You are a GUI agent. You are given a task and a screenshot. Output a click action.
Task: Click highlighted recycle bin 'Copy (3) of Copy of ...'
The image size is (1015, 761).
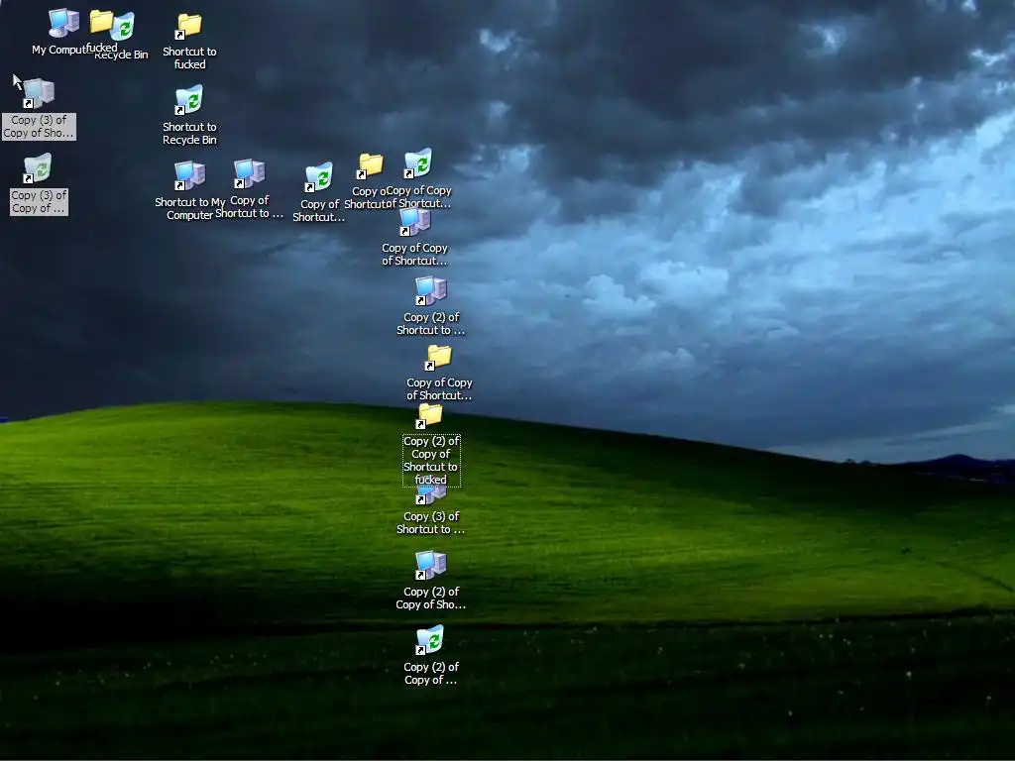39,168
